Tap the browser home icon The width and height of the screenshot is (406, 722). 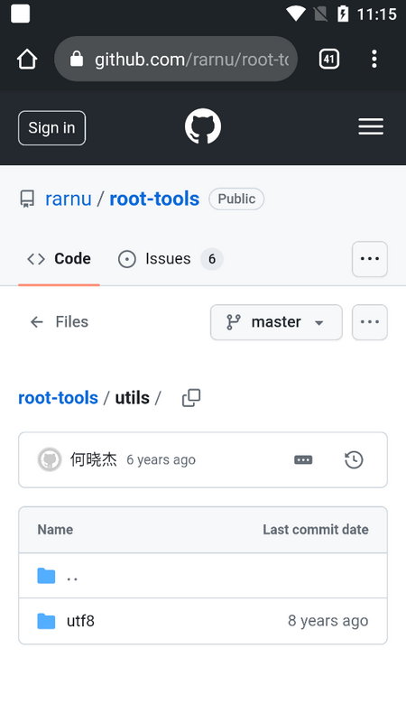27,59
